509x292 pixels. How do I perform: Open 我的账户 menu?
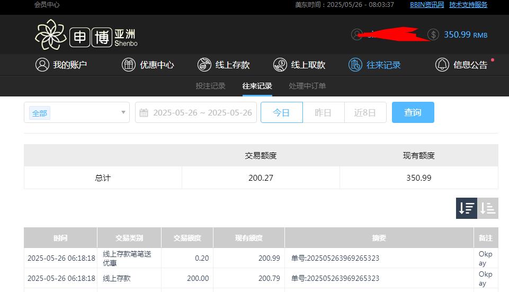point(61,65)
